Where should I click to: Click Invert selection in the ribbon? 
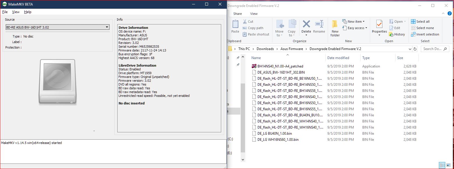425,34
